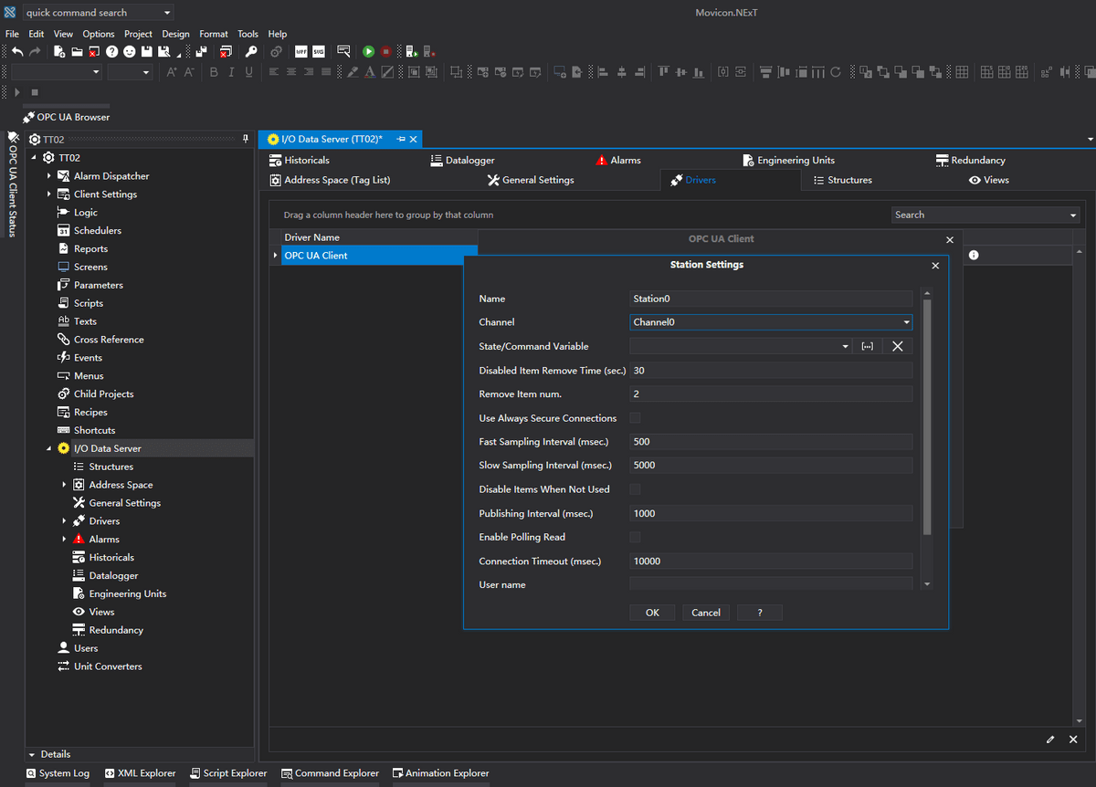
Task: Click the grid icon in layout toolbar
Action: (962, 72)
